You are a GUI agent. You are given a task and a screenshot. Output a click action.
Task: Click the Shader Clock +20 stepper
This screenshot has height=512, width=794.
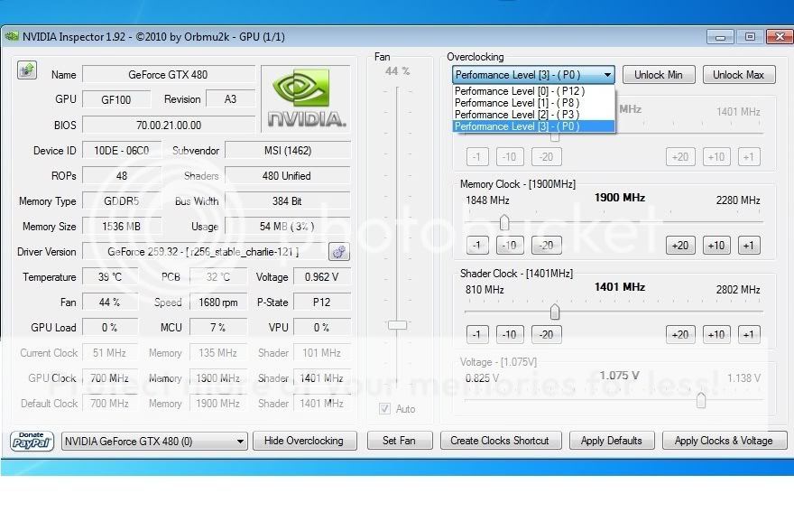tap(680, 335)
